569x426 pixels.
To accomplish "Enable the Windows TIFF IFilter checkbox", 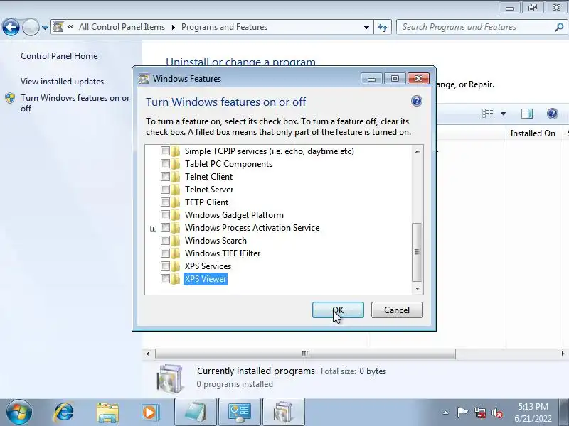I will (165, 253).
